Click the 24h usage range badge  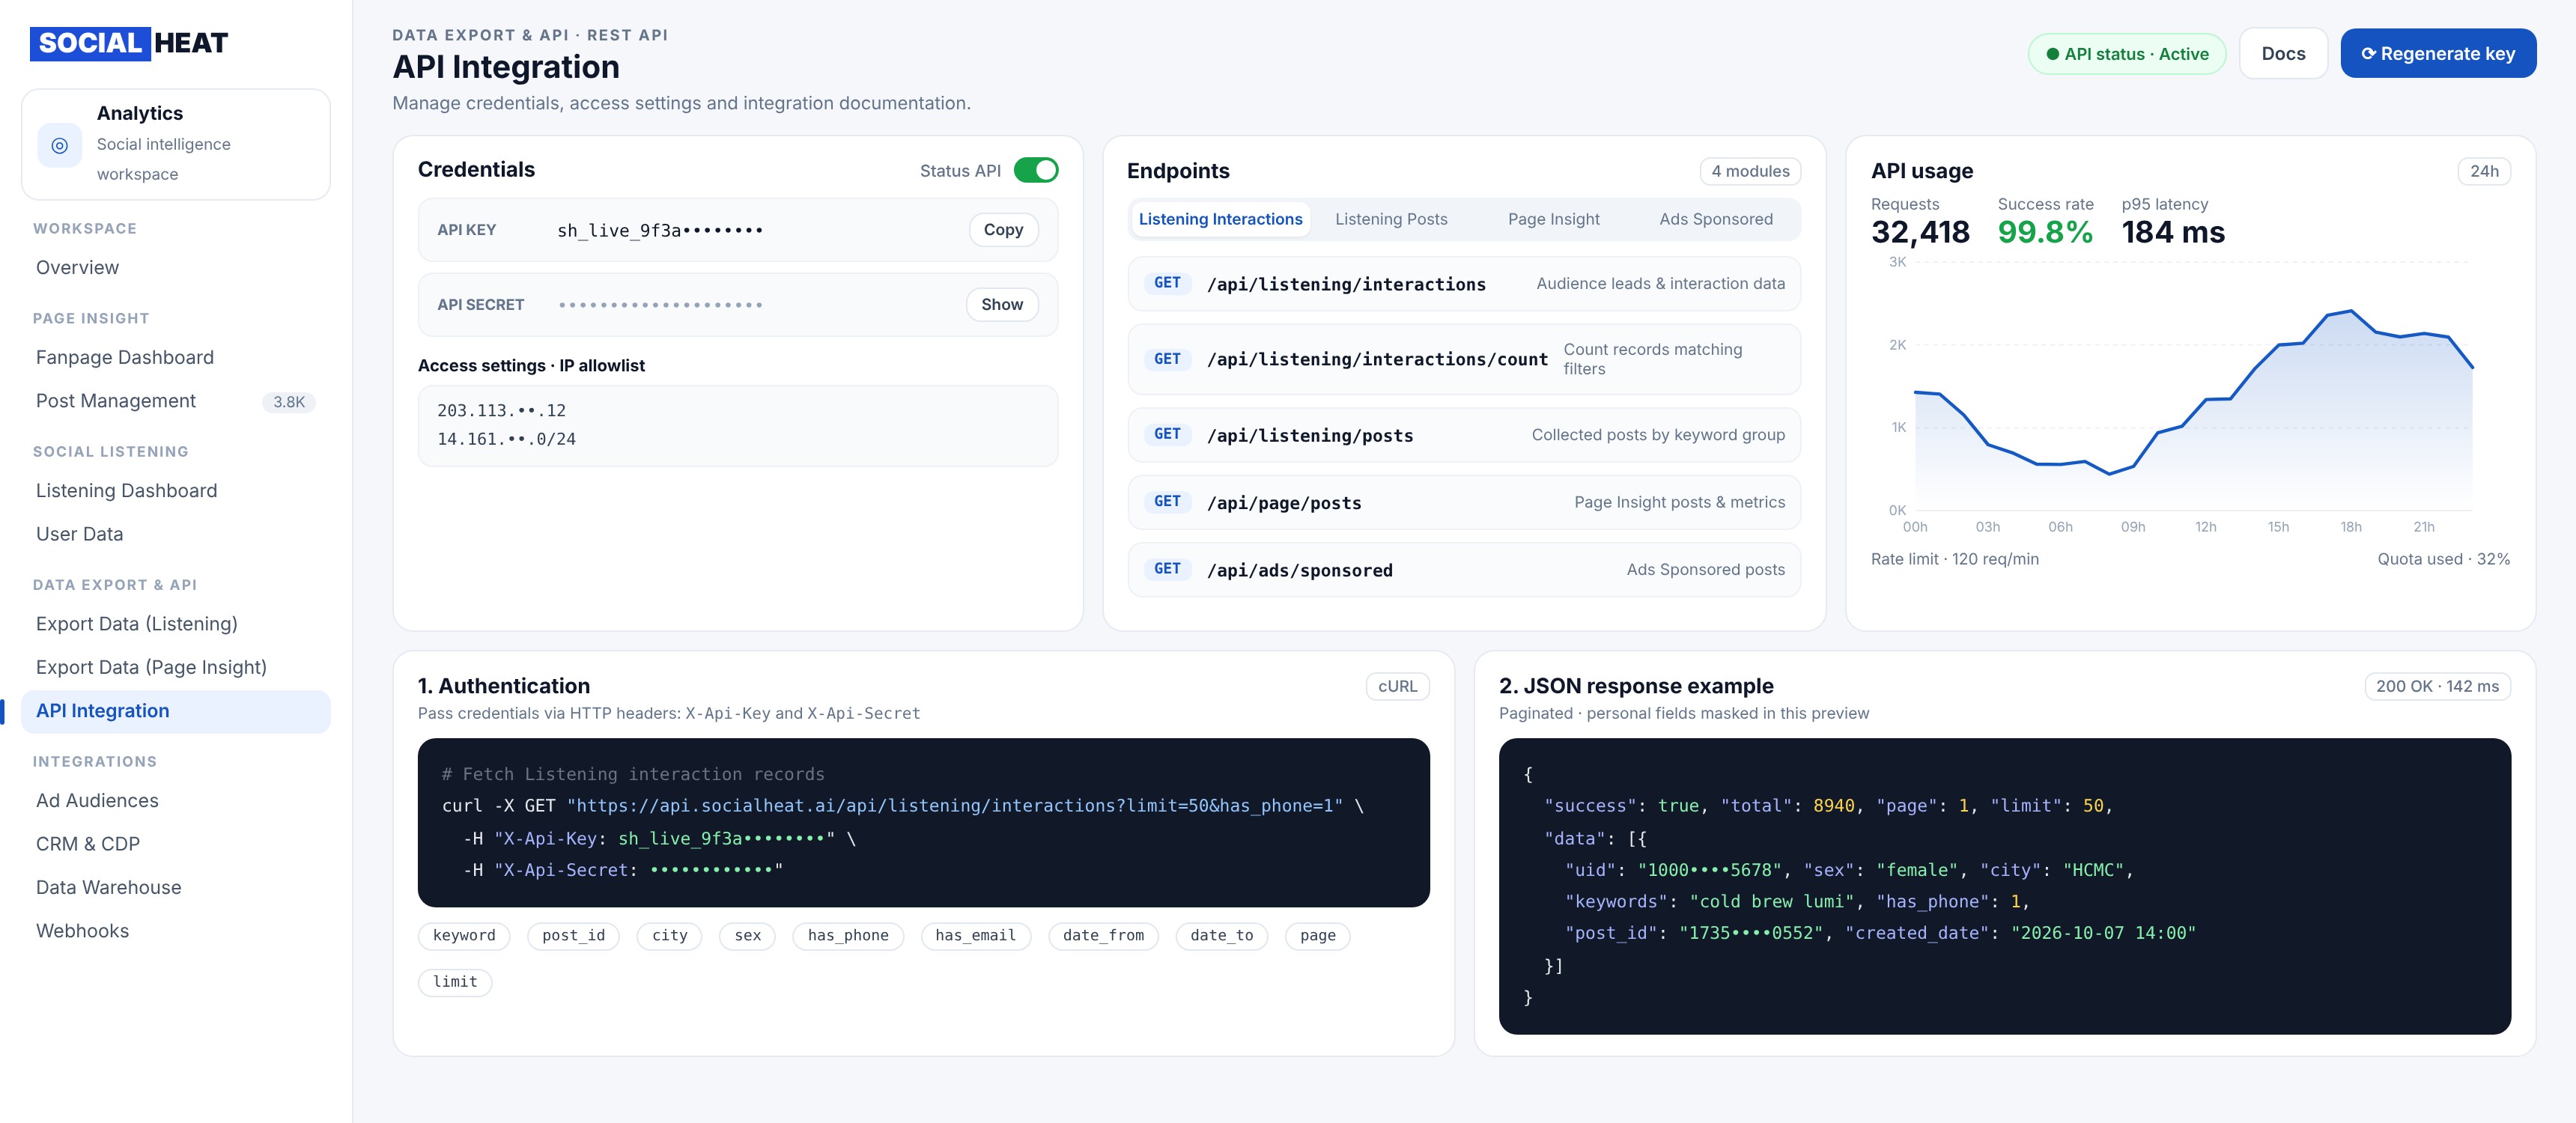(2483, 171)
